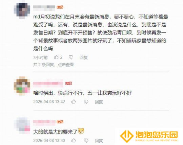Open the first commenter's username
This screenshot has height=145, width=183.
(x=44, y=7)
